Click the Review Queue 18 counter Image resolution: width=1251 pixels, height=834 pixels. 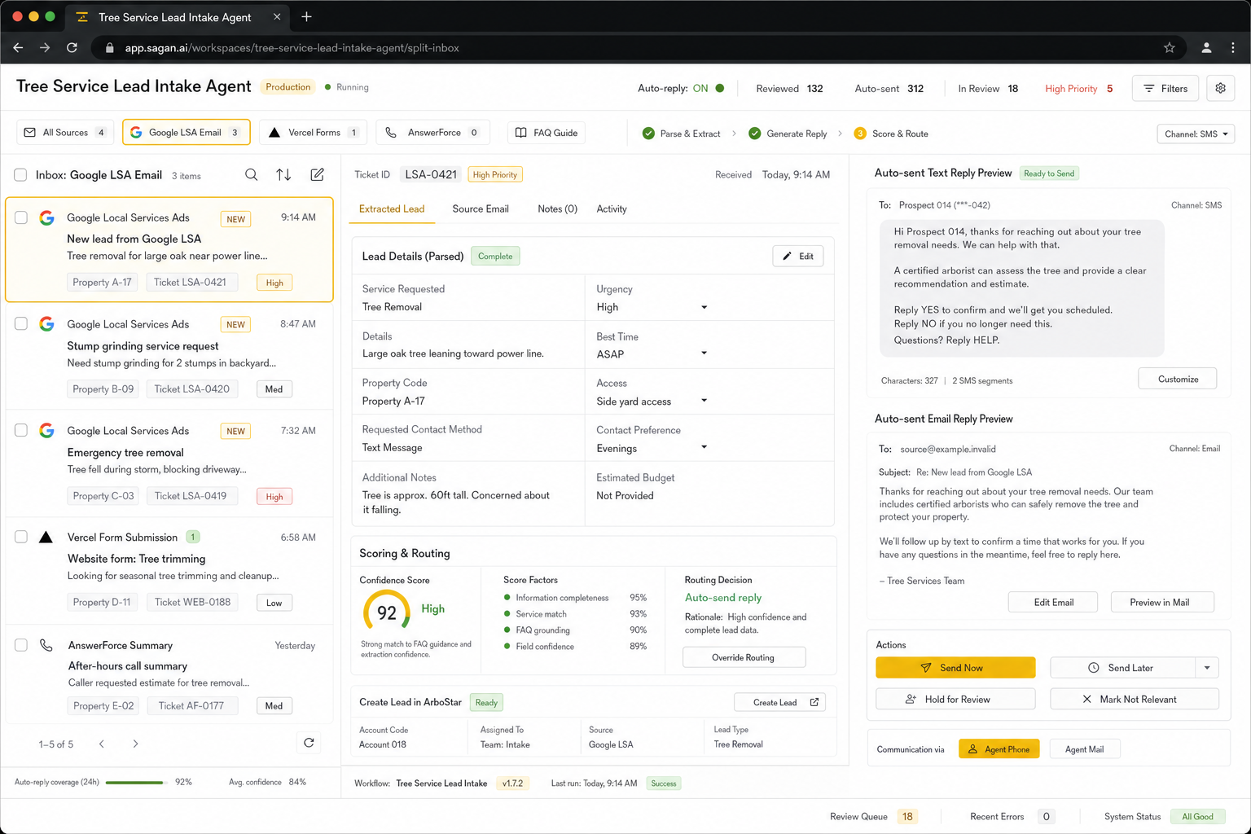pyautogui.click(x=907, y=816)
